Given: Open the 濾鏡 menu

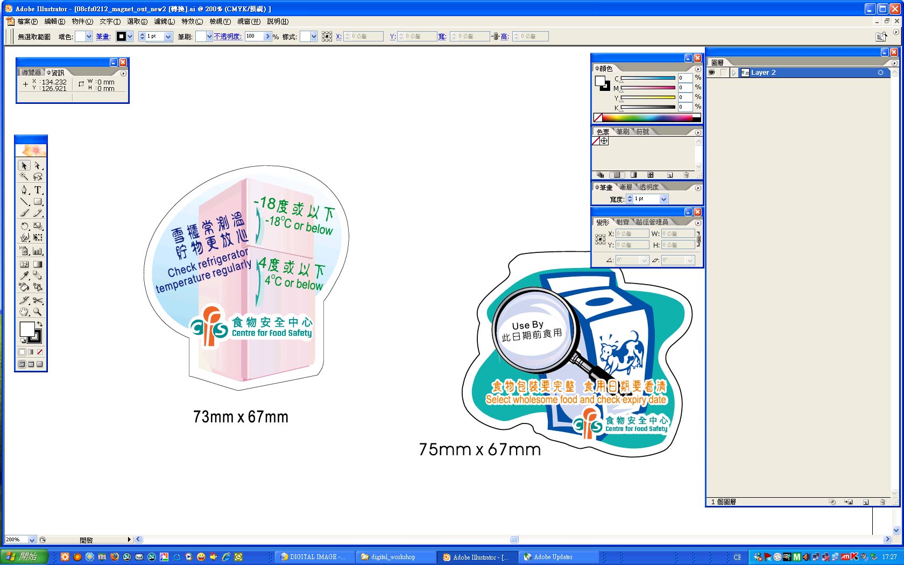Looking at the screenshot, I should coord(164,22).
